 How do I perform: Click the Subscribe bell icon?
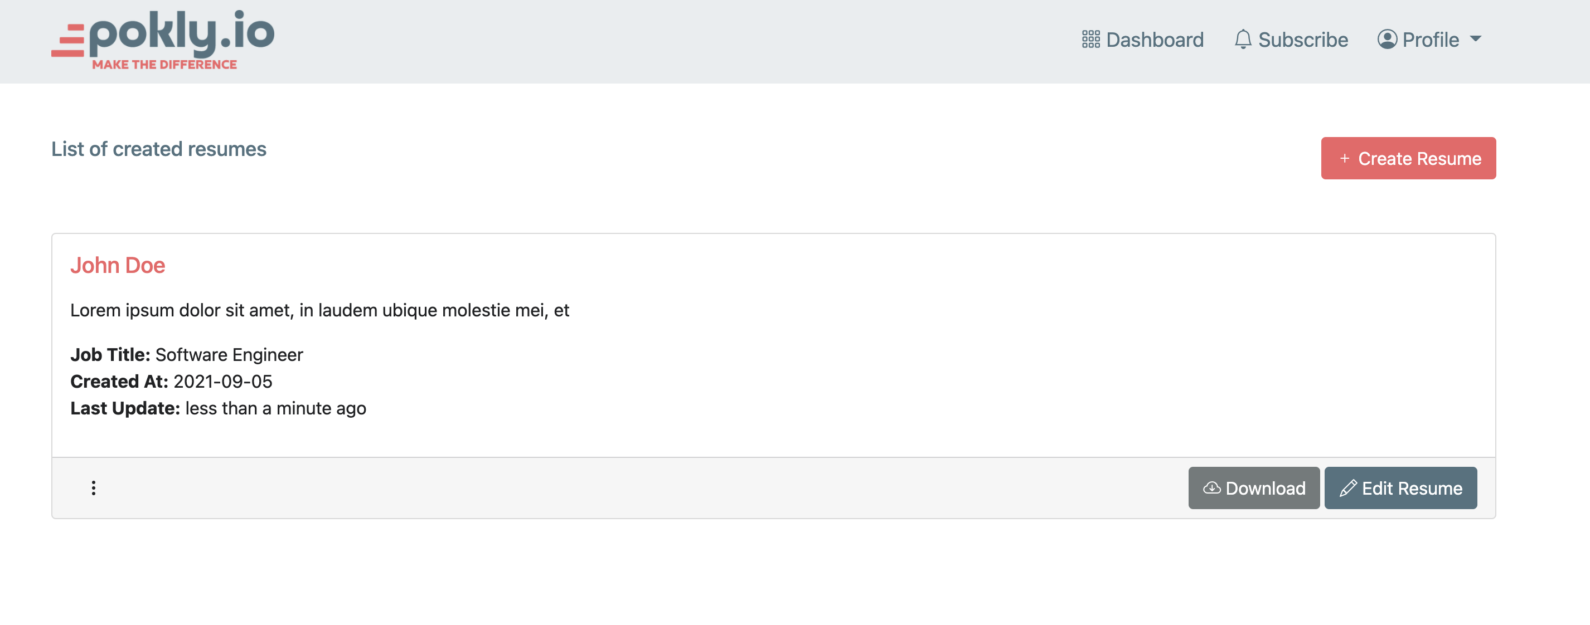click(x=1242, y=39)
